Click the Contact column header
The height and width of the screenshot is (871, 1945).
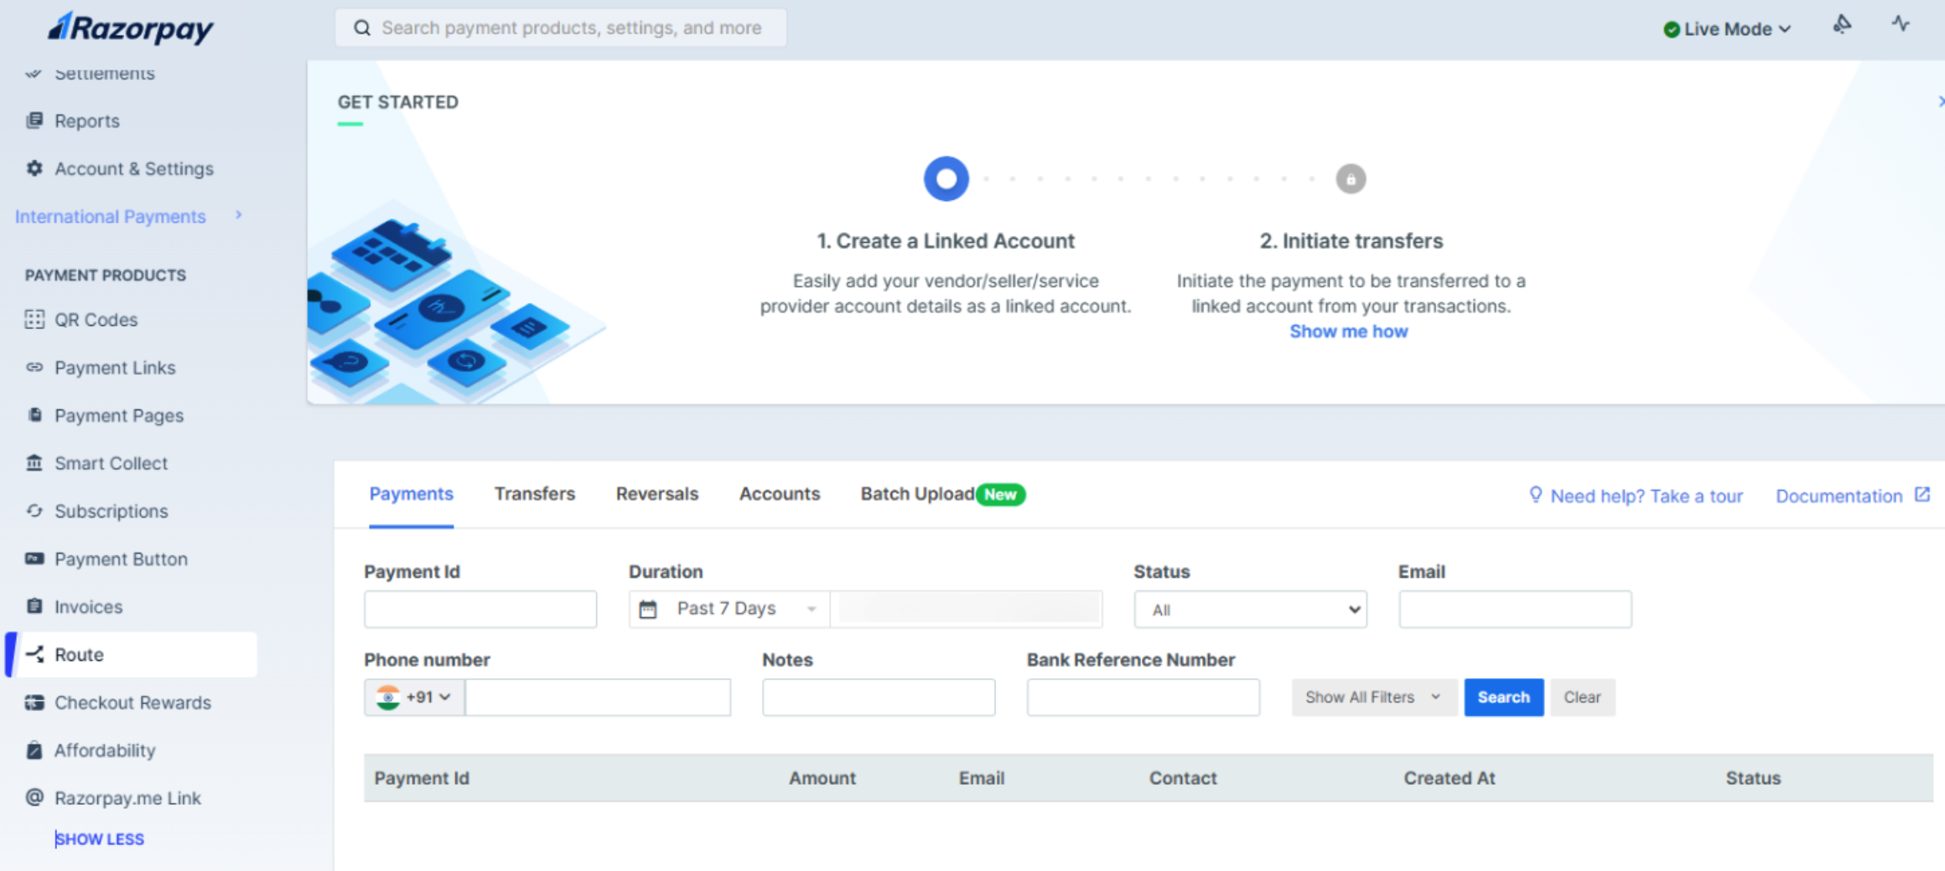click(1183, 778)
